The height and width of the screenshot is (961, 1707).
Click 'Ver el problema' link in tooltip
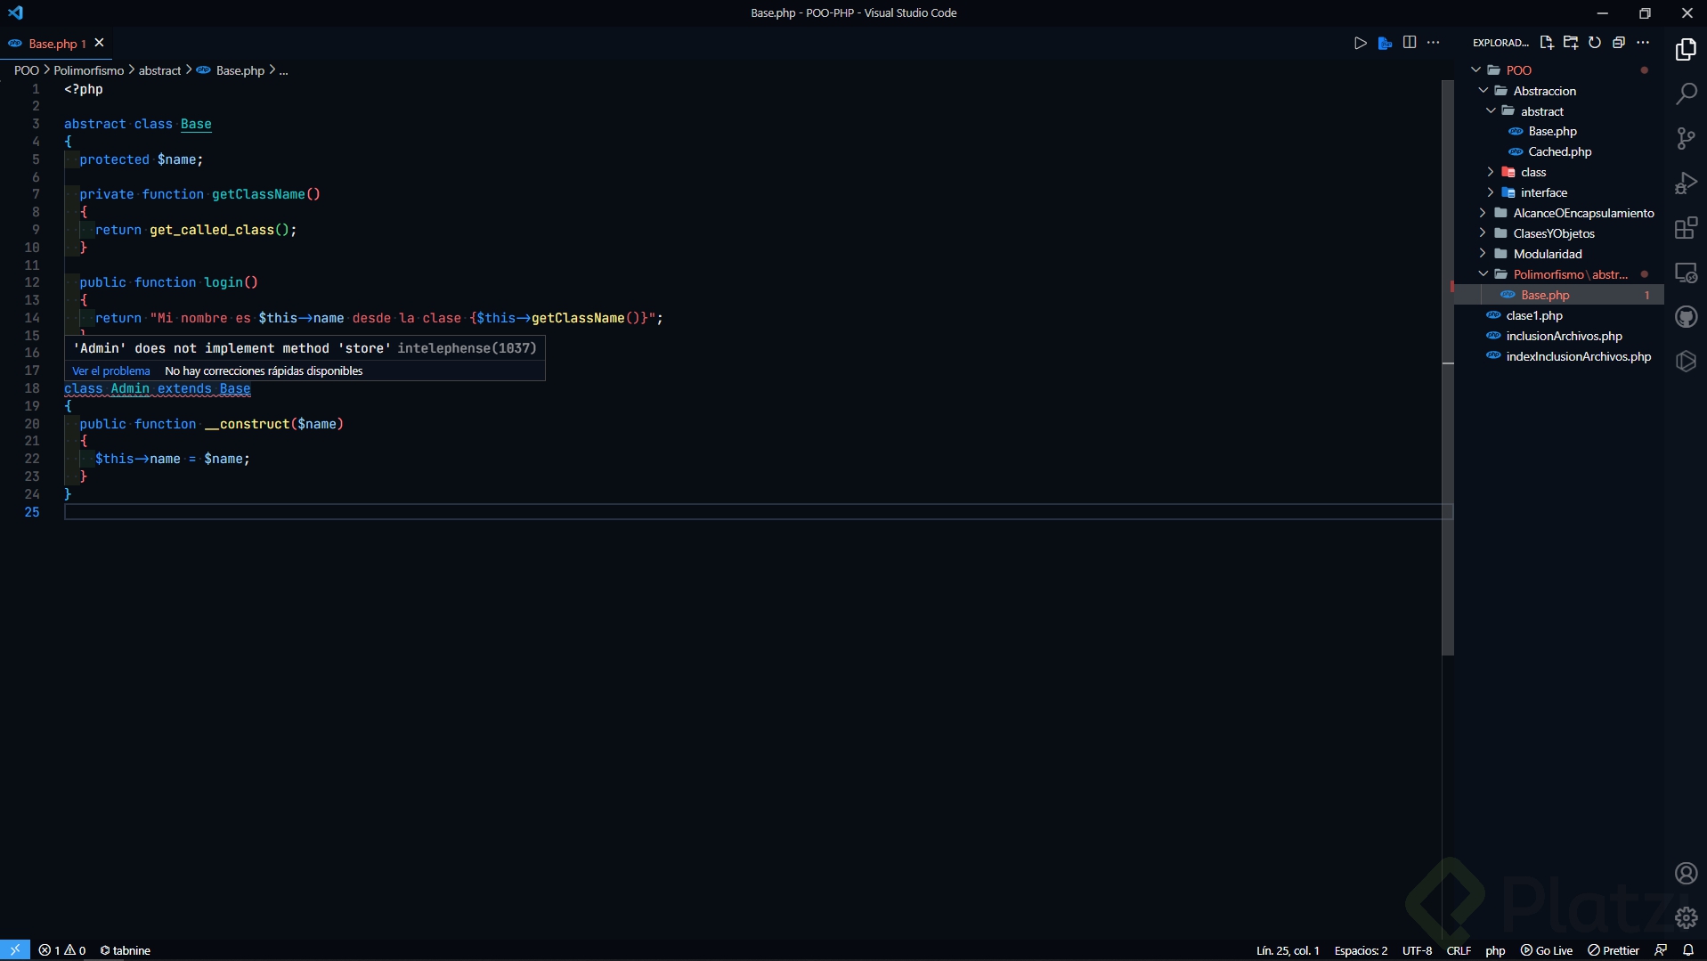(x=111, y=371)
